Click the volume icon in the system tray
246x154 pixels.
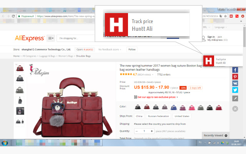tap(218, 143)
